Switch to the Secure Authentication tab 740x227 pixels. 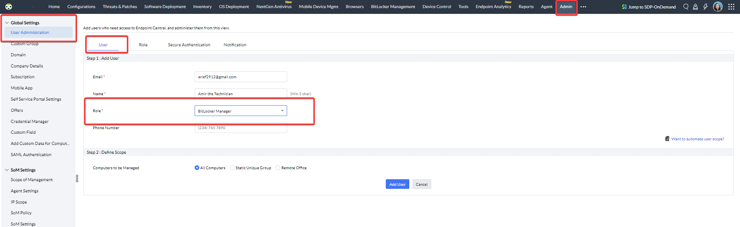189,45
